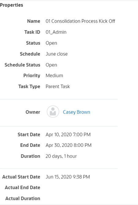Click the Owner field label
Image resolution: width=138 pixels, height=205 pixels.
(x=33, y=112)
